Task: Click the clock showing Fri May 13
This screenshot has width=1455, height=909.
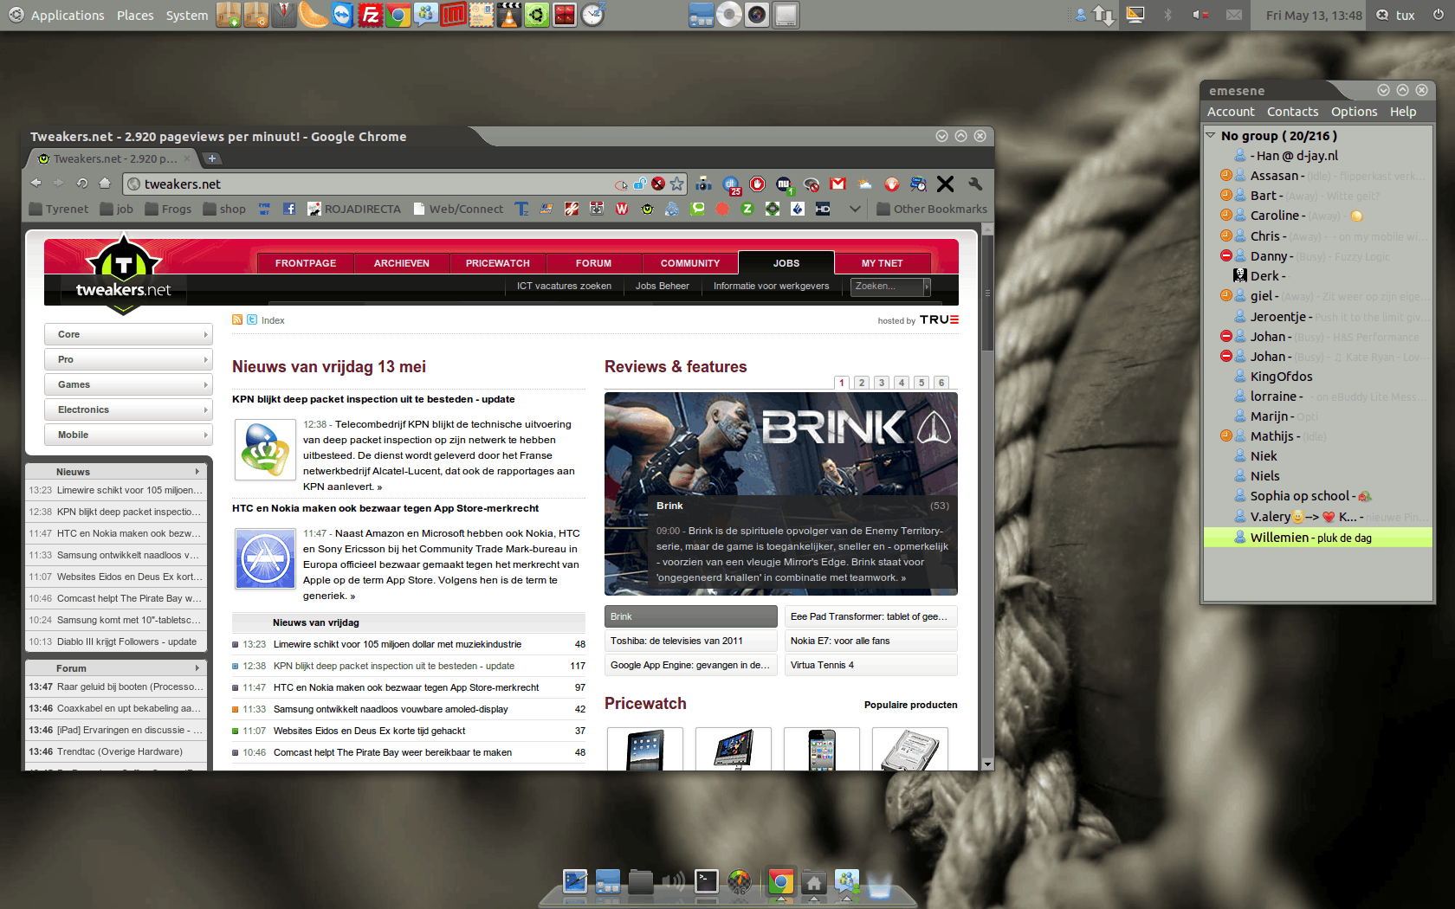Action: [1313, 15]
